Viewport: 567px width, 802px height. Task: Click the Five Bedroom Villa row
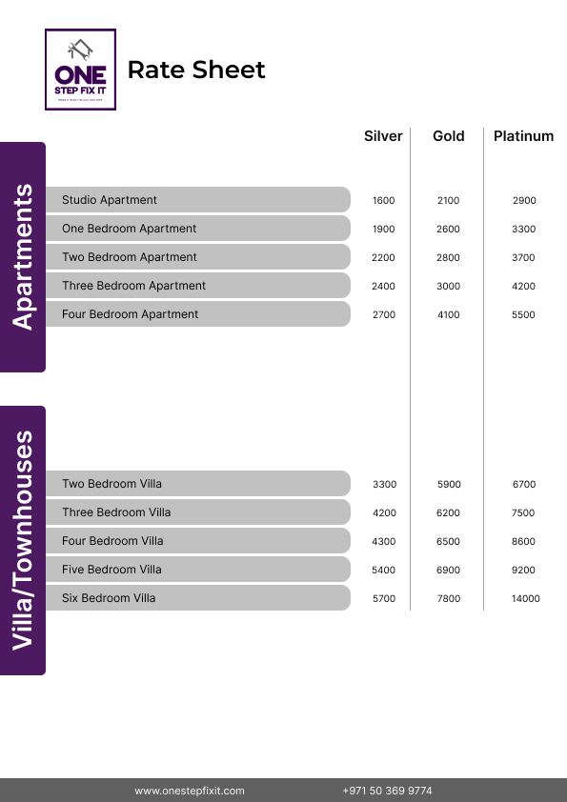point(198,570)
